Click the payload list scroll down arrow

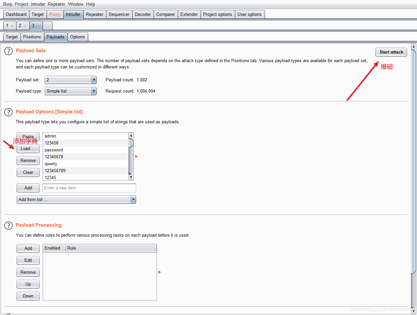pyautogui.click(x=131, y=177)
